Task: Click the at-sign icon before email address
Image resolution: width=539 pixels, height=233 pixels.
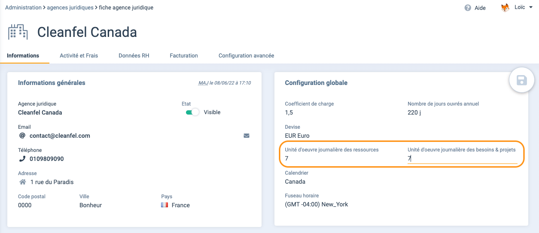Action: (x=23, y=136)
